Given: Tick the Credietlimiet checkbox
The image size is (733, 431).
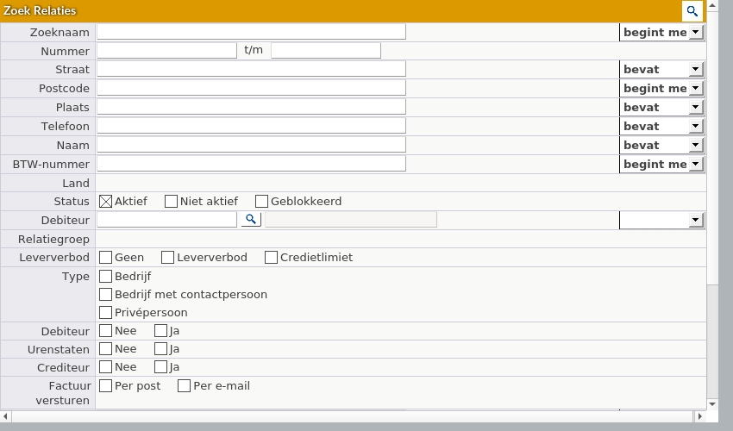Looking at the screenshot, I should click(271, 258).
